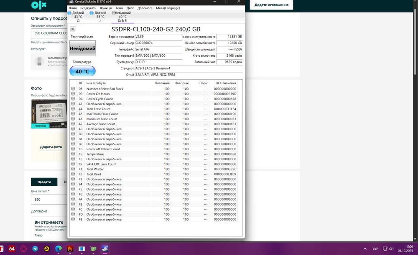Click the back arrow beside the disk model name
The image size is (418, 255).
pos(72,29)
